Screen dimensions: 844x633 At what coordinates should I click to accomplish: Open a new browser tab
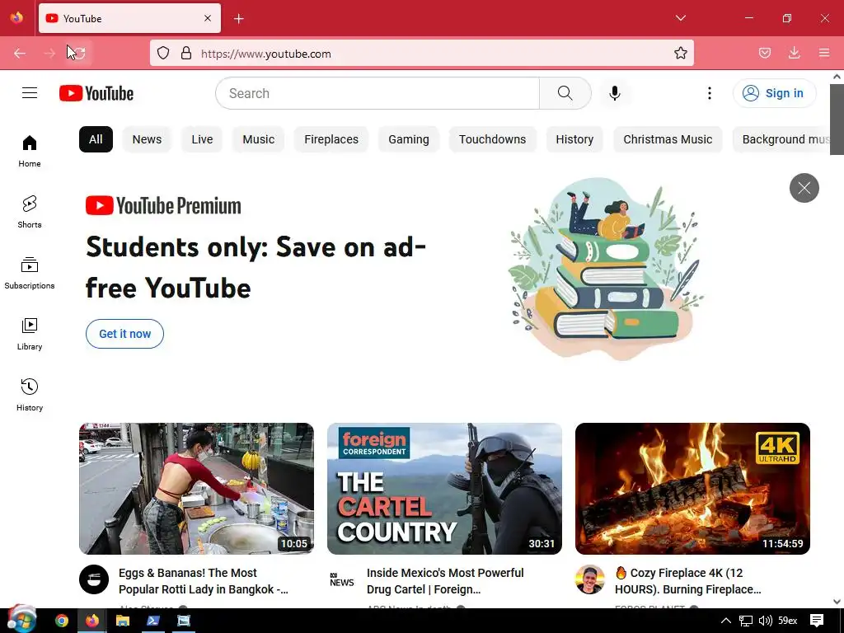(239, 19)
